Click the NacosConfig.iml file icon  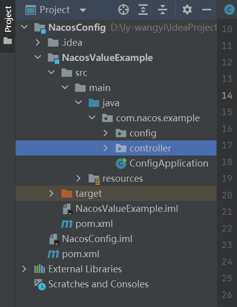(54, 239)
